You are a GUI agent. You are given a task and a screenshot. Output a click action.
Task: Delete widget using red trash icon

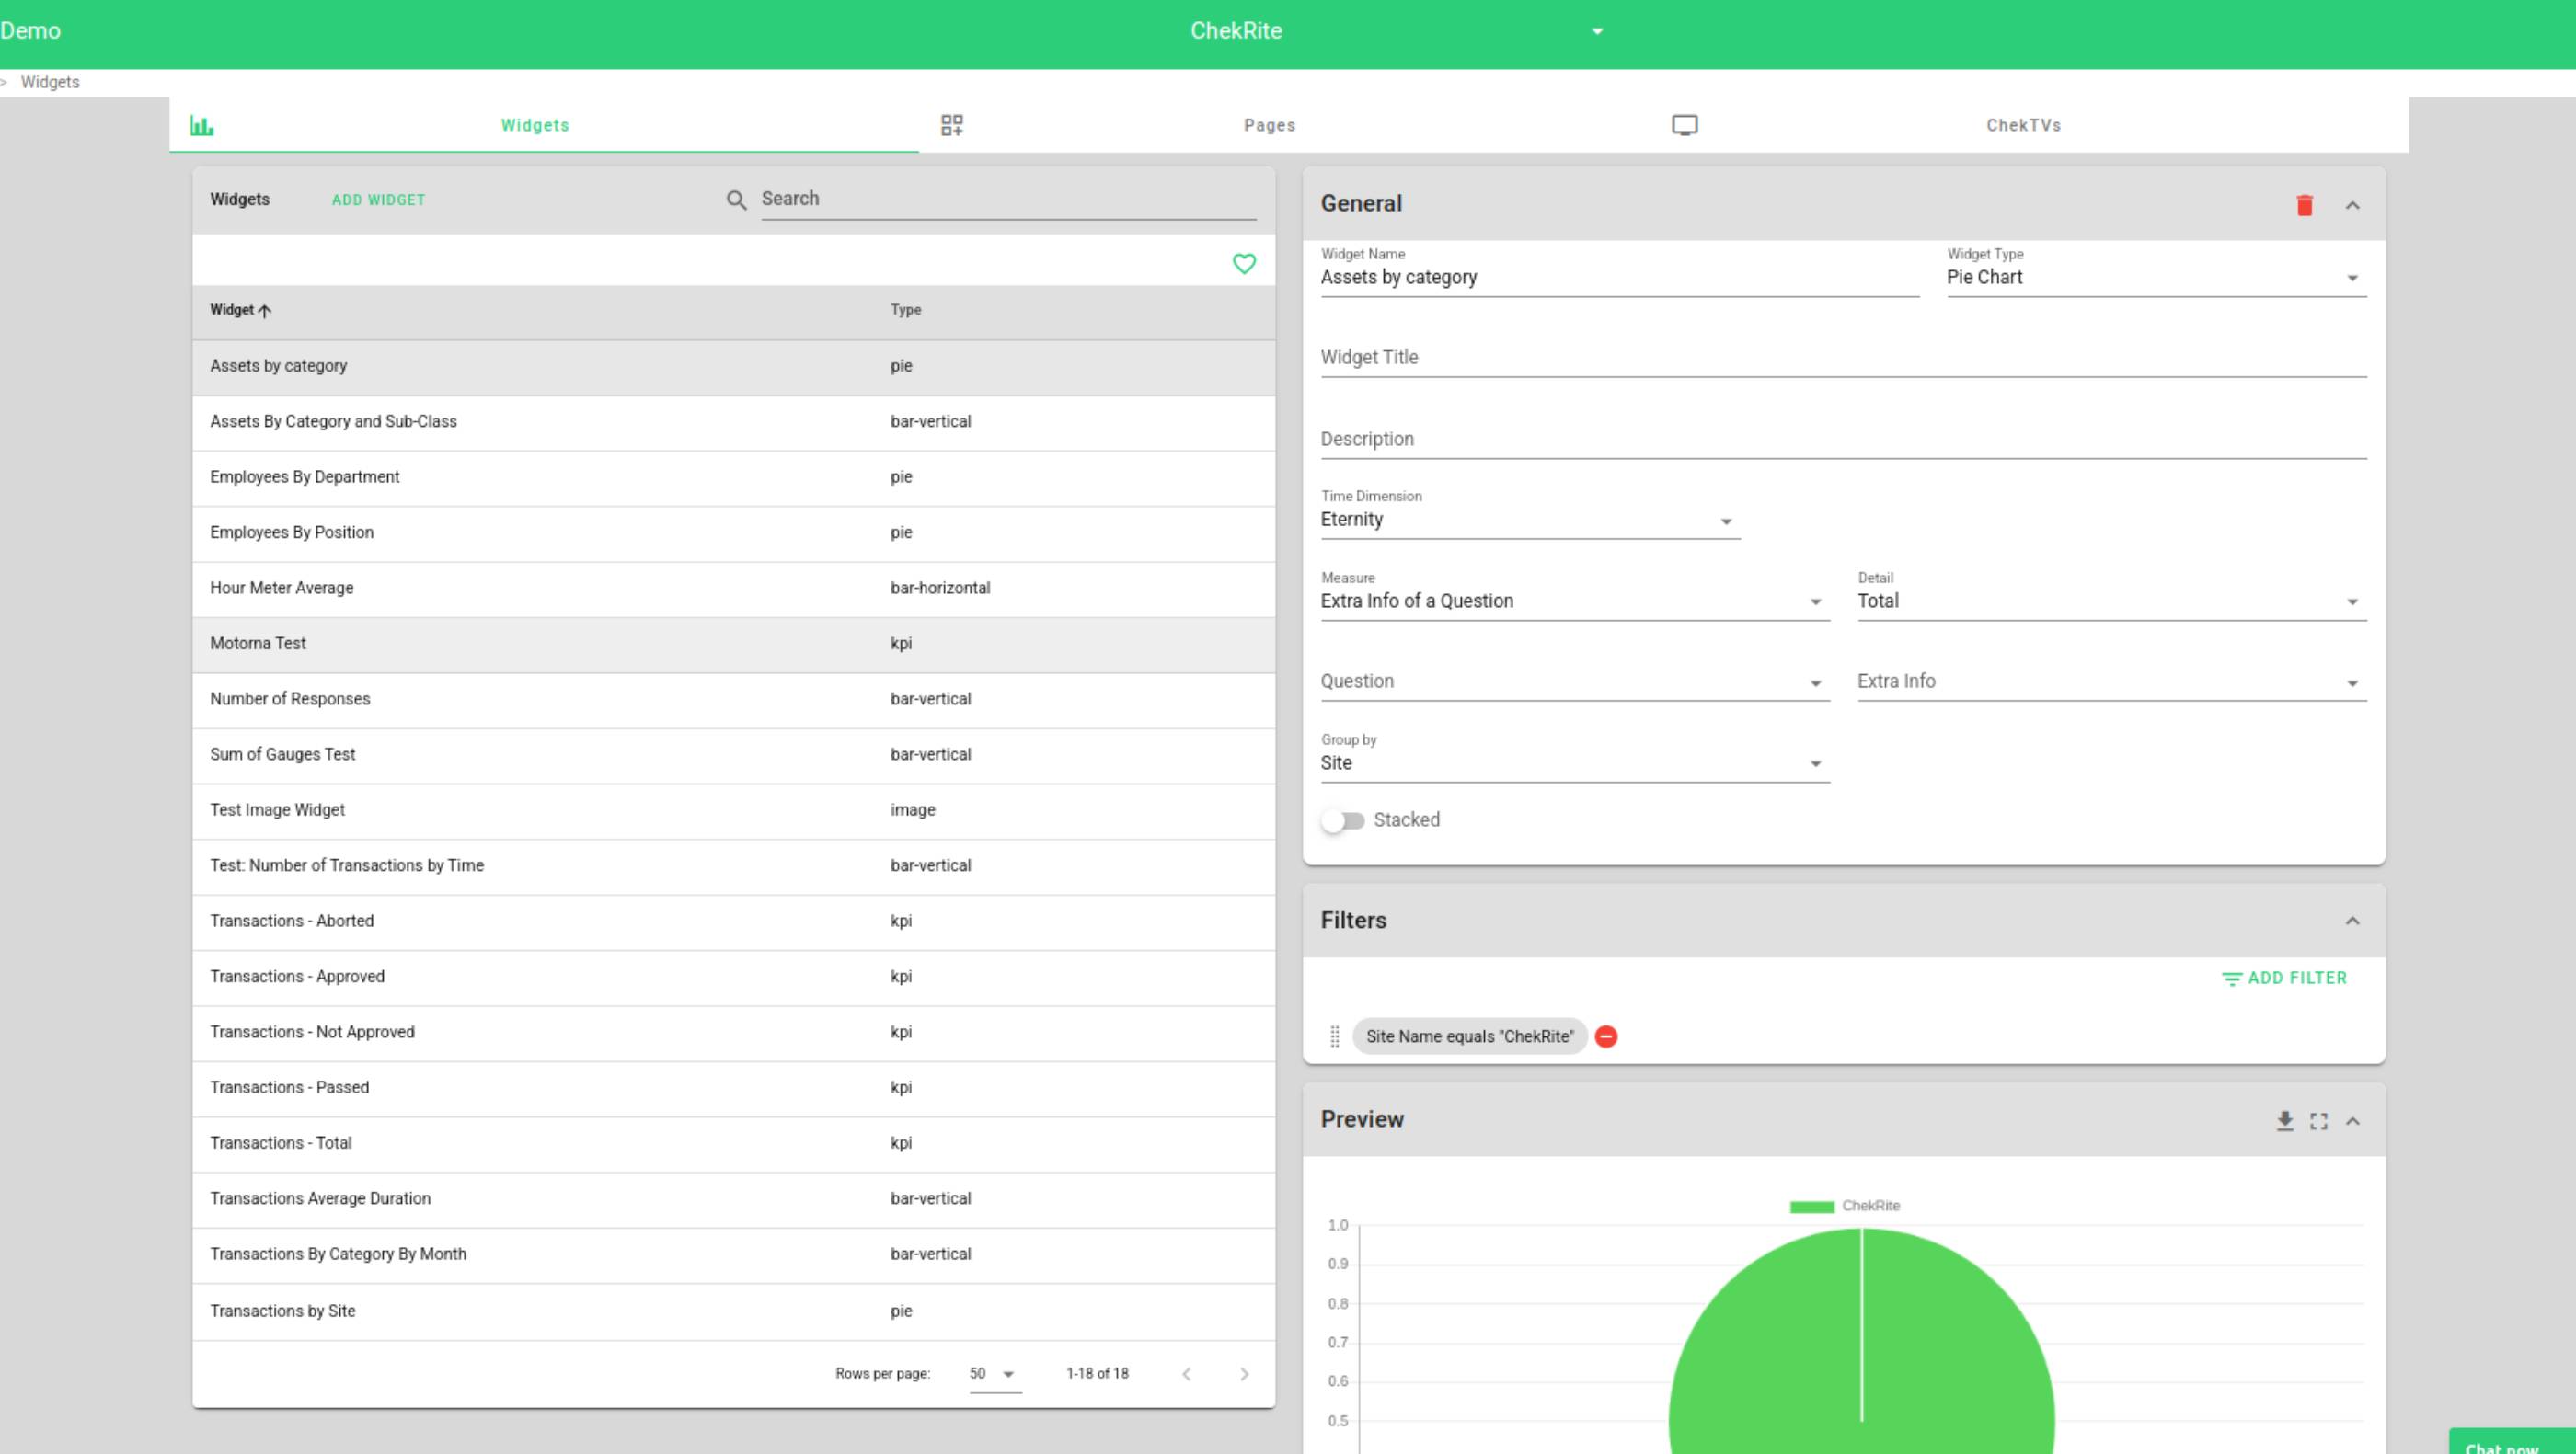click(2305, 205)
